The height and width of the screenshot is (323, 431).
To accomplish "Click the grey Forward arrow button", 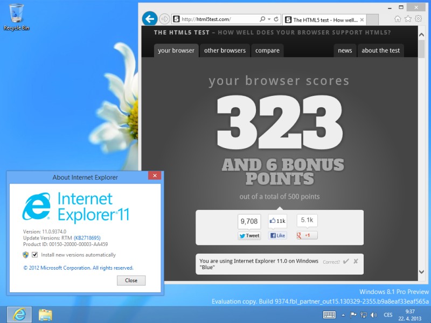I will pos(164,19).
